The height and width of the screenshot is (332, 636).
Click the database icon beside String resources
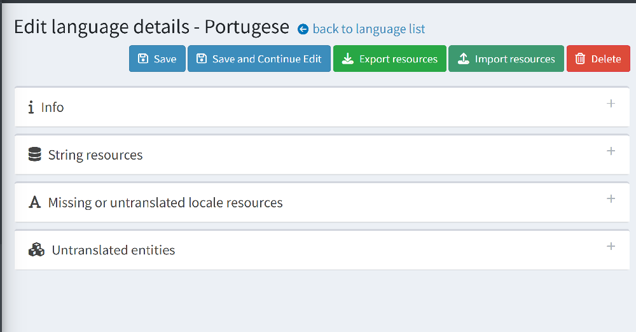[x=35, y=155]
